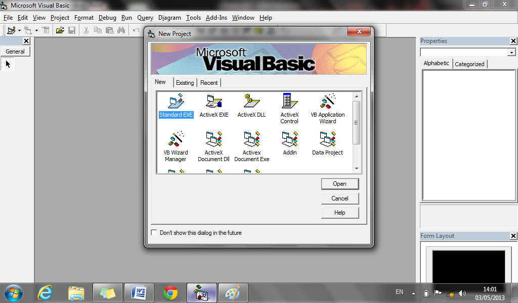
Task: Open Google Chrome from the taskbar
Action: (x=170, y=293)
